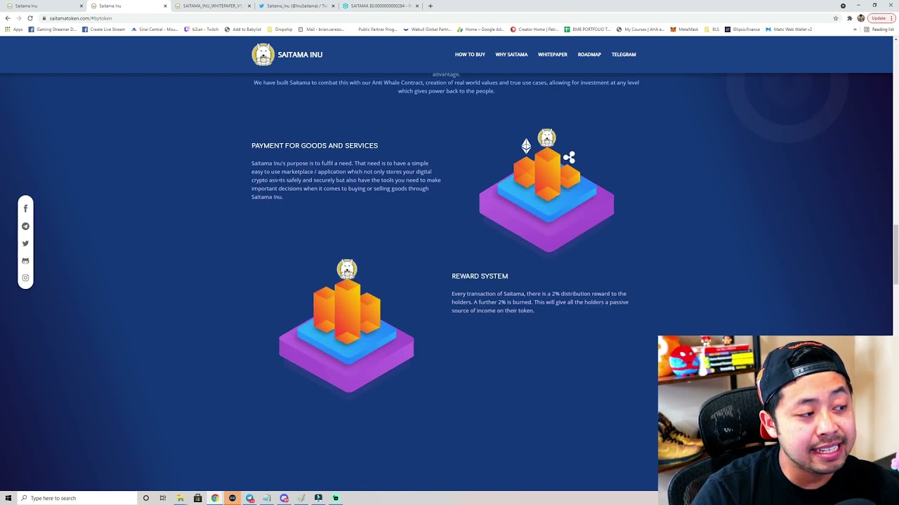This screenshot has width=899, height=505.
Task: Open Ellipsis.finance bookmark
Action: (742, 29)
